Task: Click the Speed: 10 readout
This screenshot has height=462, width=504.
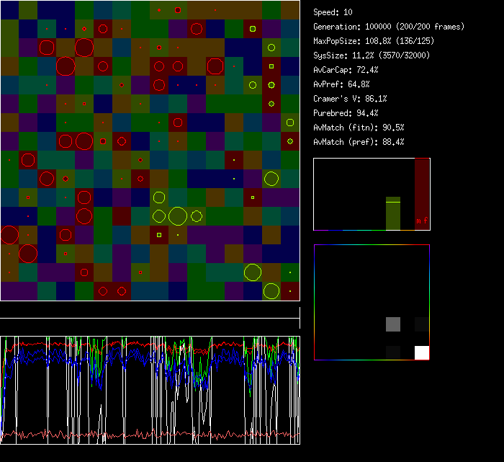Action: pos(333,12)
